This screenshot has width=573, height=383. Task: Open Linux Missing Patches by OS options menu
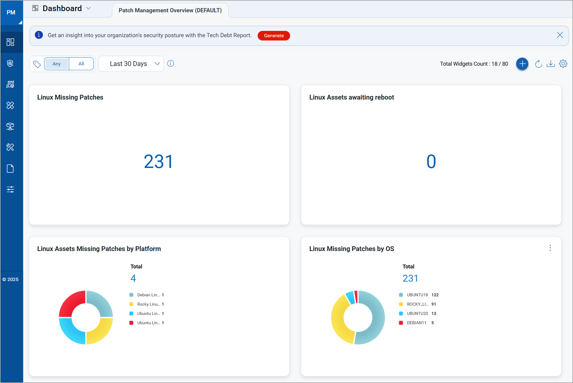click(550, 248)
